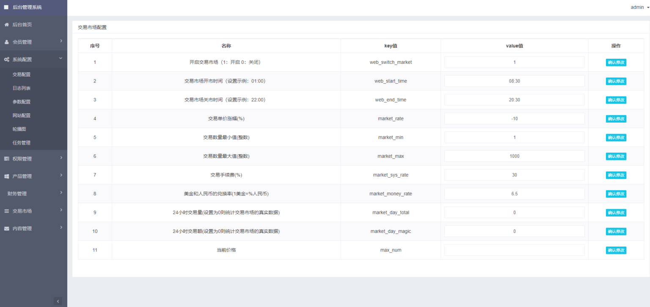Image resolution: width=650 pixels, height=307 pixels.
Task: Click the gears icon beside 系统配置
Action: (x=7, y=60)
